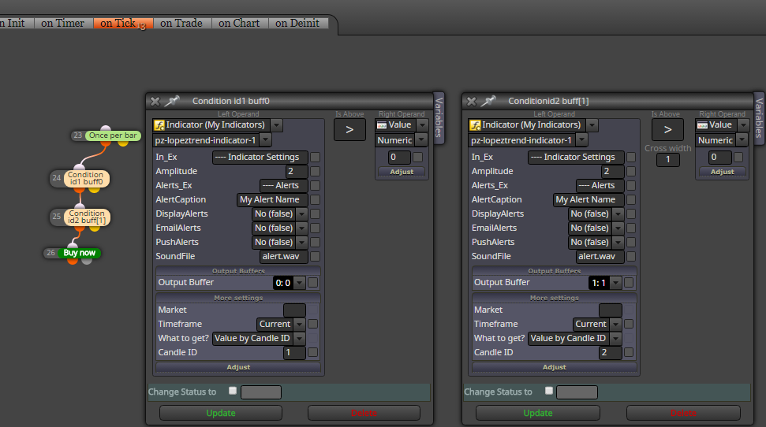Switch to the on Timer tab
Image resolution: width=766 pixels, height=427 pixels.
[x=63, y=23]
